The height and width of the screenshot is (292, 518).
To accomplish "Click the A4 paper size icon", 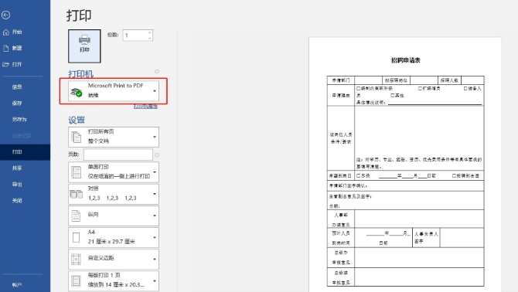I will pos(76,238).
